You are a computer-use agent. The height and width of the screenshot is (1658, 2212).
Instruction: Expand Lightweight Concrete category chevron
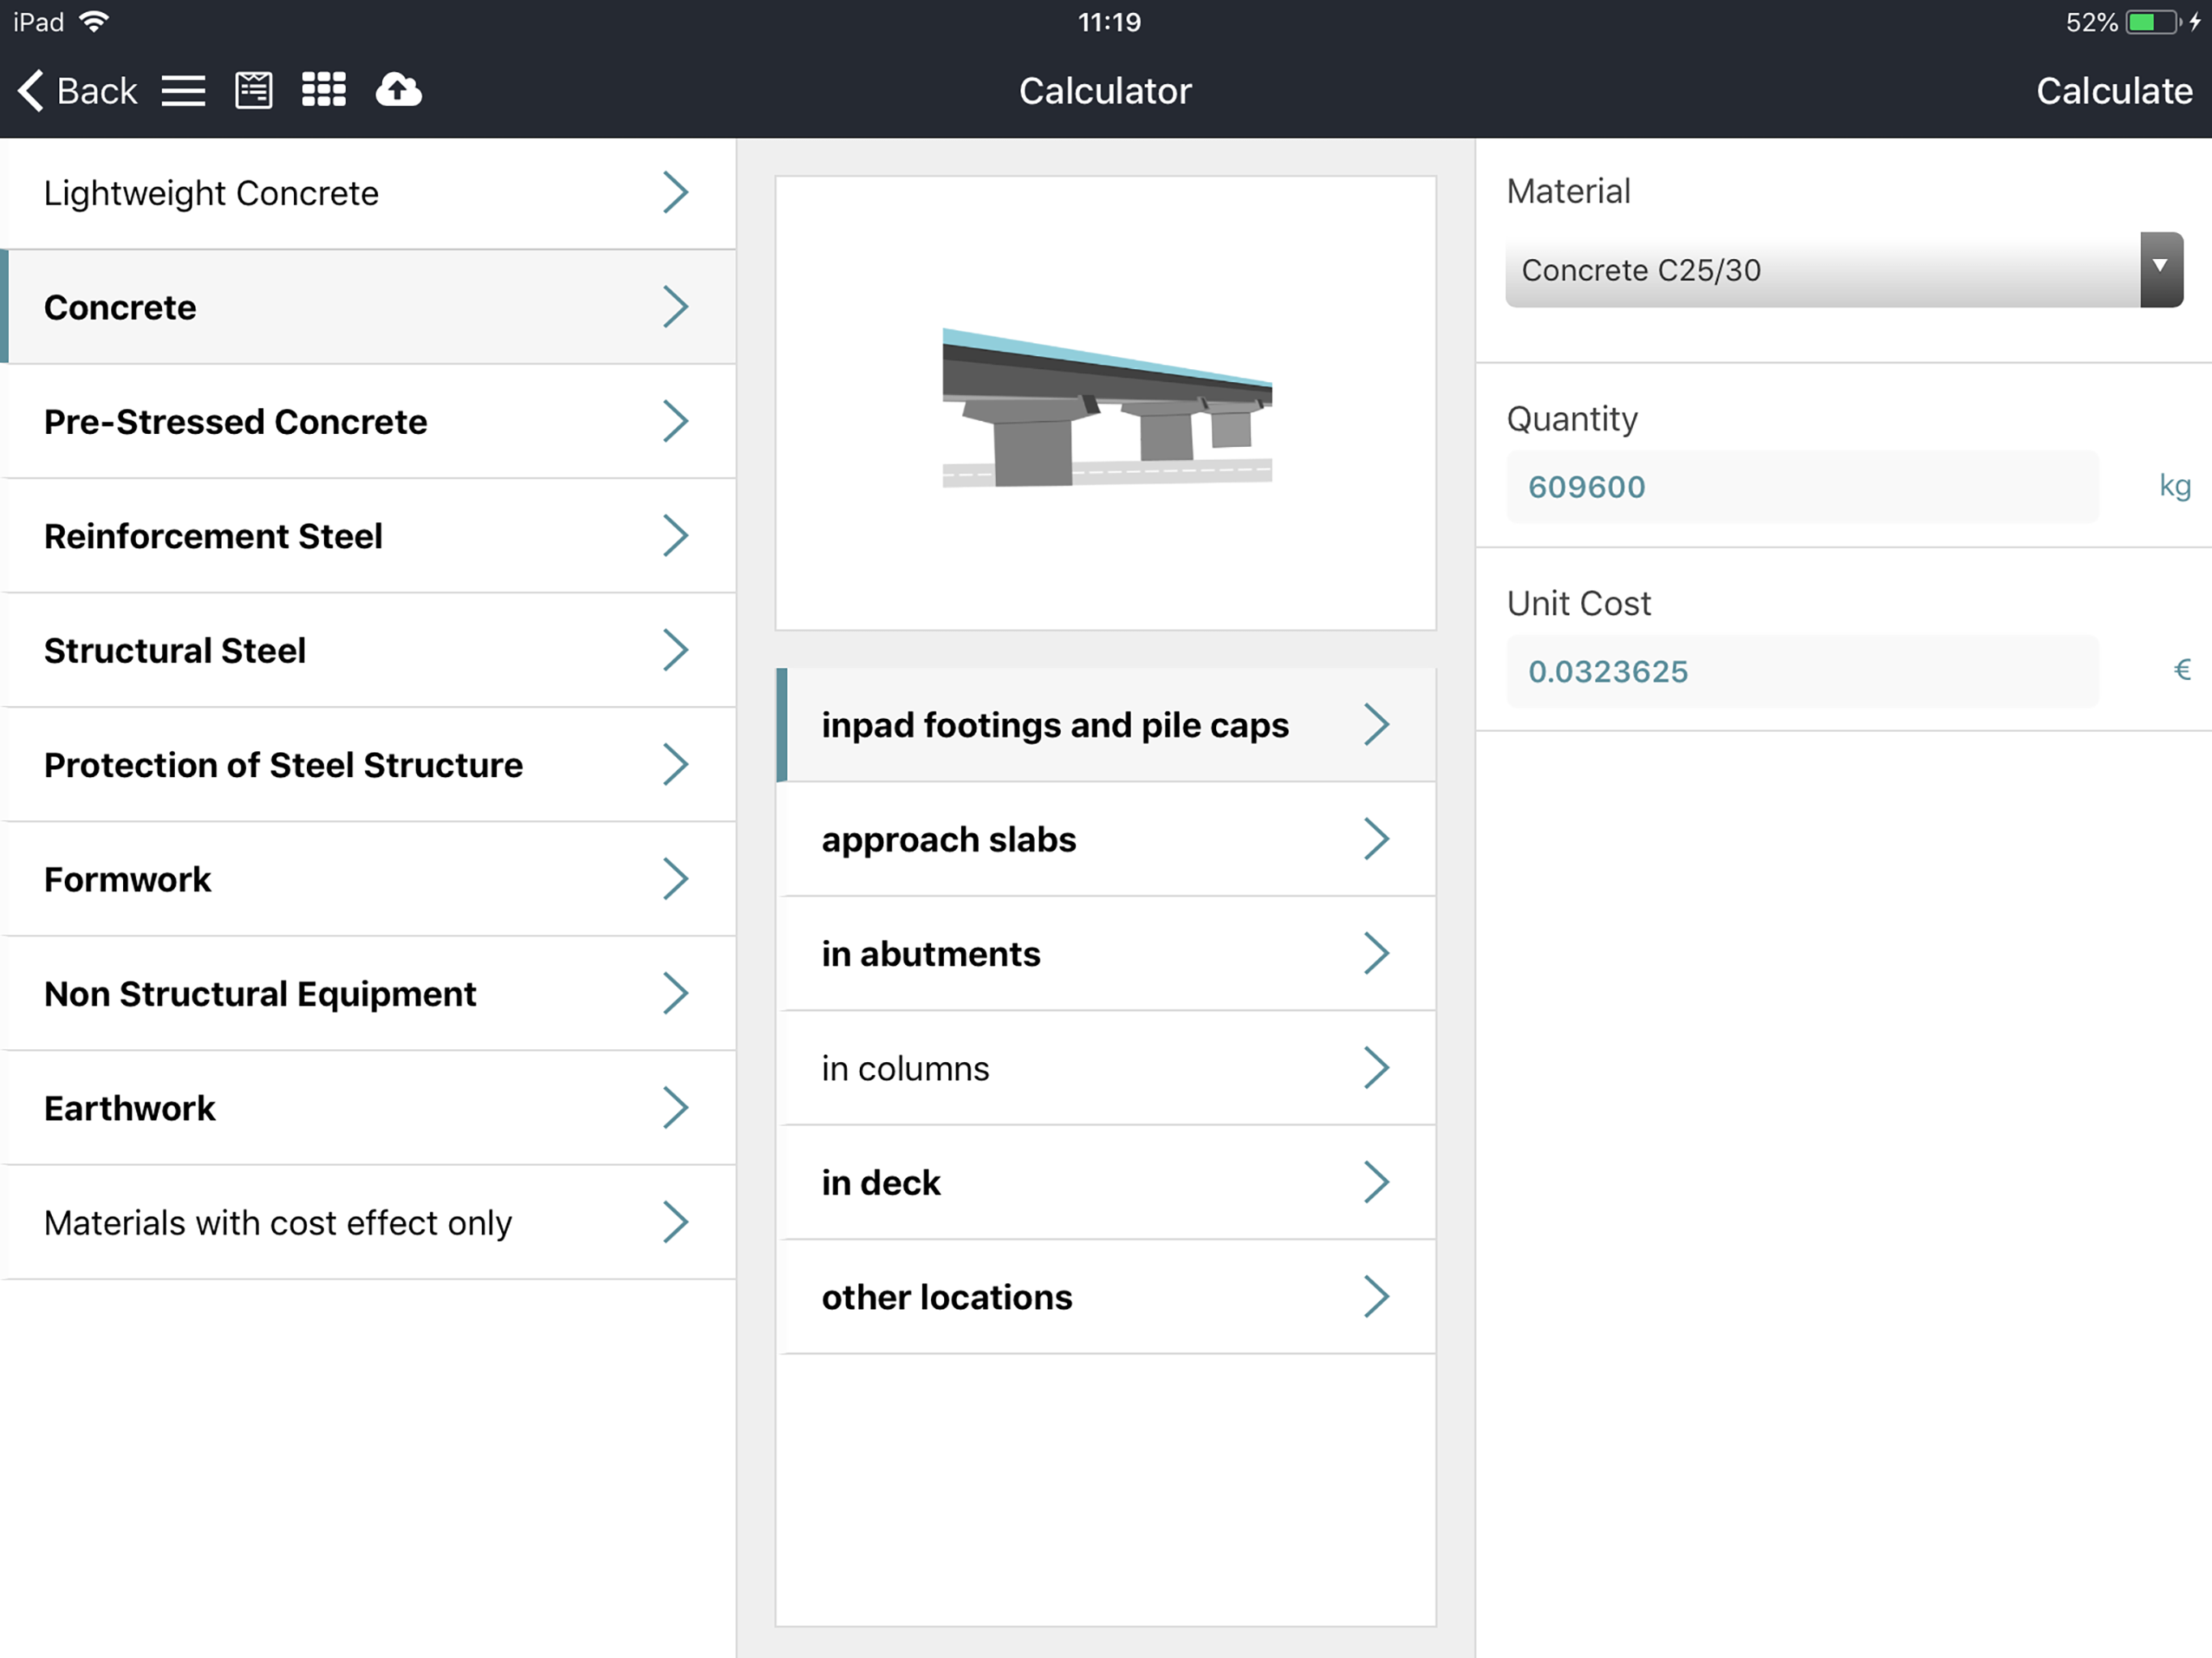[x=675, y=192]
